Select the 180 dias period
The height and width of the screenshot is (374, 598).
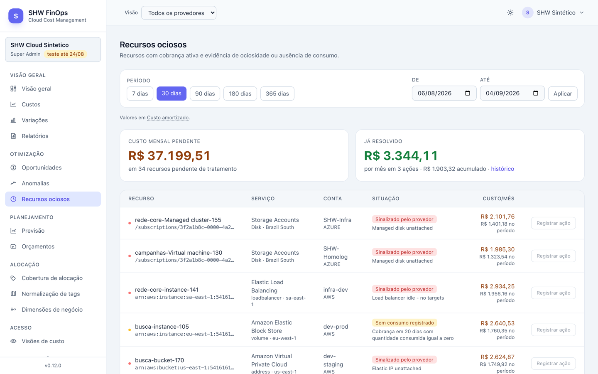(240, 93)
